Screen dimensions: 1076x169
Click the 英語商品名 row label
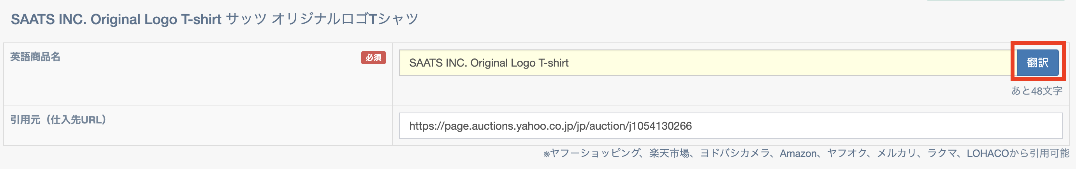[35, 57]
